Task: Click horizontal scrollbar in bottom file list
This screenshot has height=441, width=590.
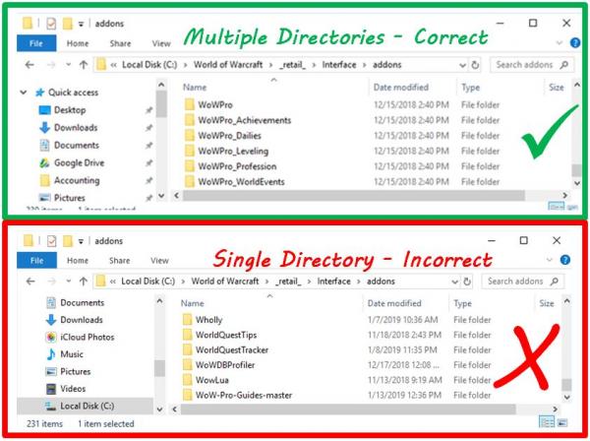Action: 348,409
